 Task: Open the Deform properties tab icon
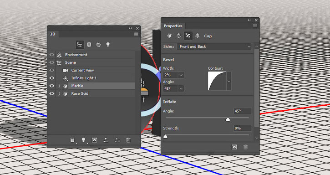point(178,36)
